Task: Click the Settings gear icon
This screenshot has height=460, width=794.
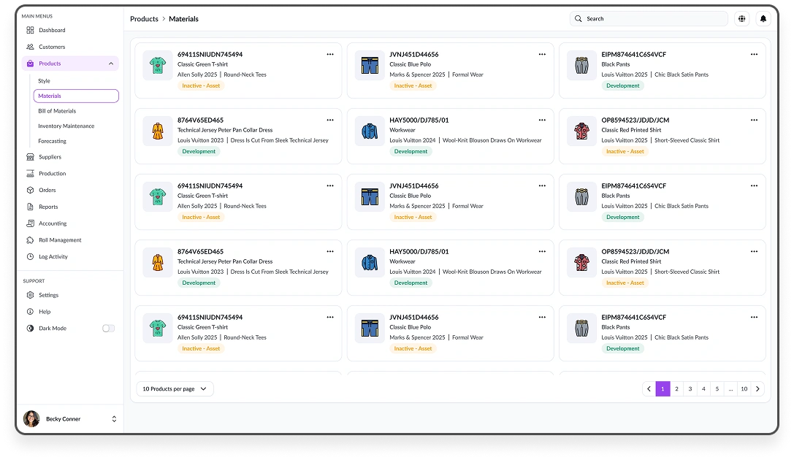Action: pos(30,295)
